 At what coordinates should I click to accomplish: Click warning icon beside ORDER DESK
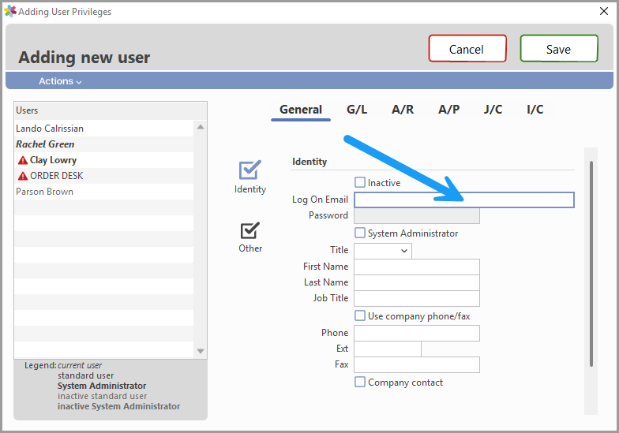point(23,176)
